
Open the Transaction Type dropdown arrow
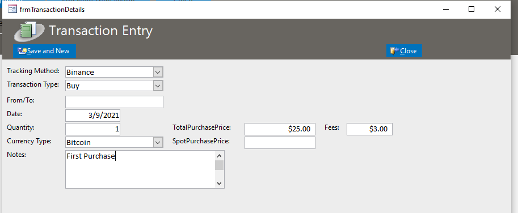pos(158,86)
